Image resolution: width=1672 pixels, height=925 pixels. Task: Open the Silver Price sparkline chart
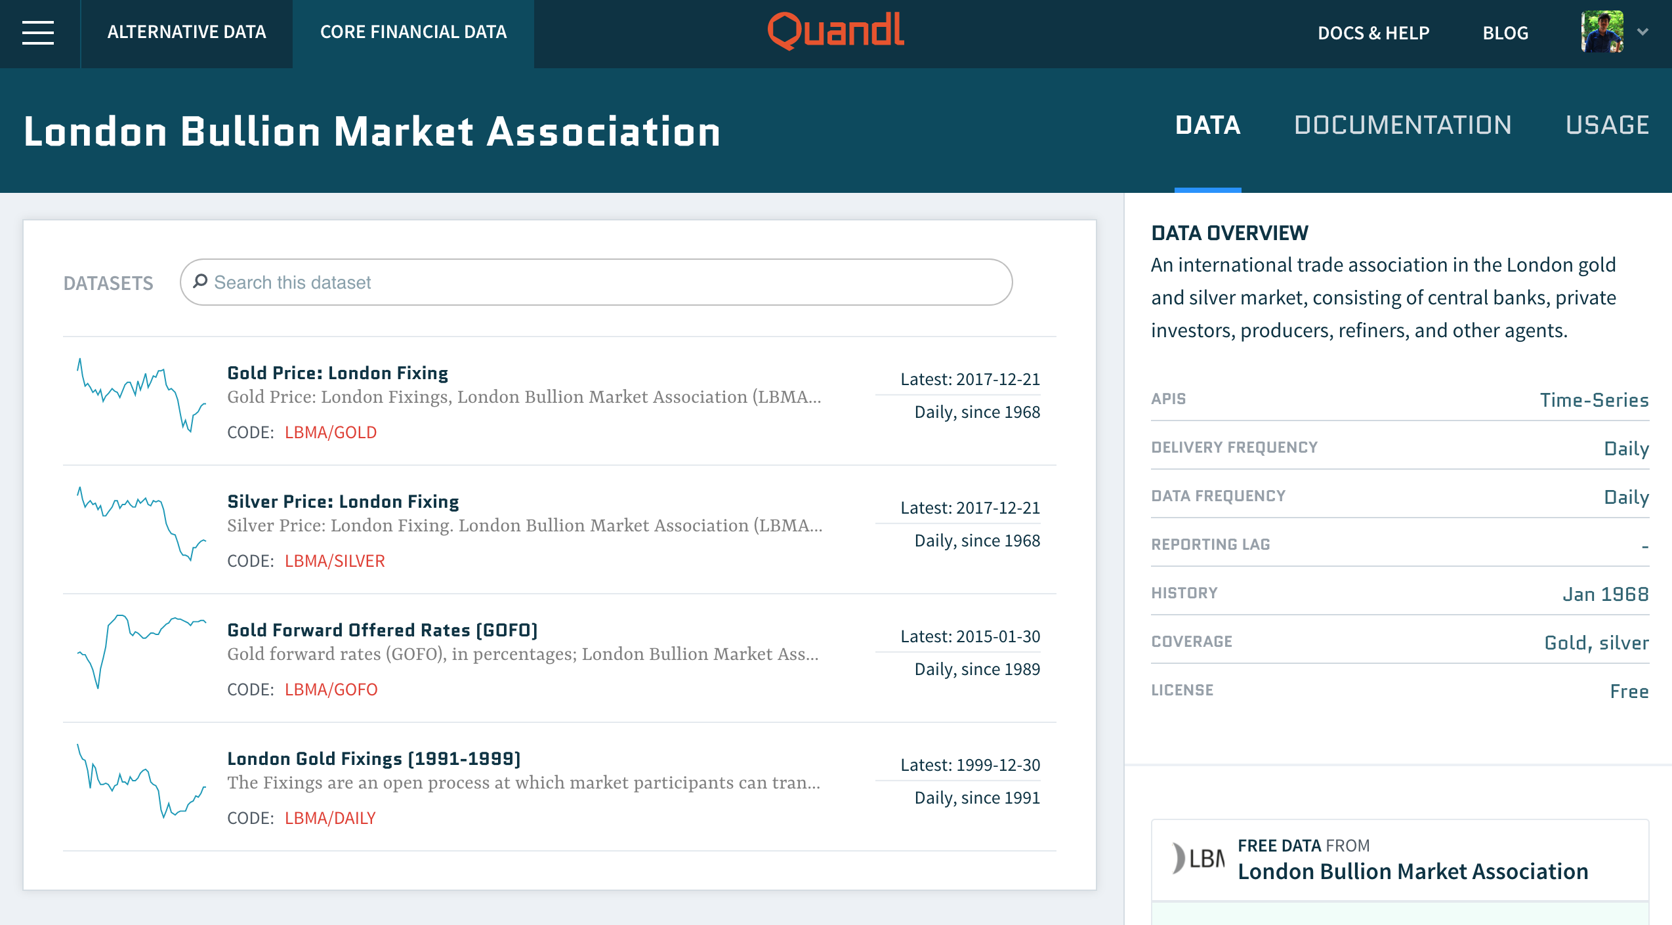tap(141, 524)
